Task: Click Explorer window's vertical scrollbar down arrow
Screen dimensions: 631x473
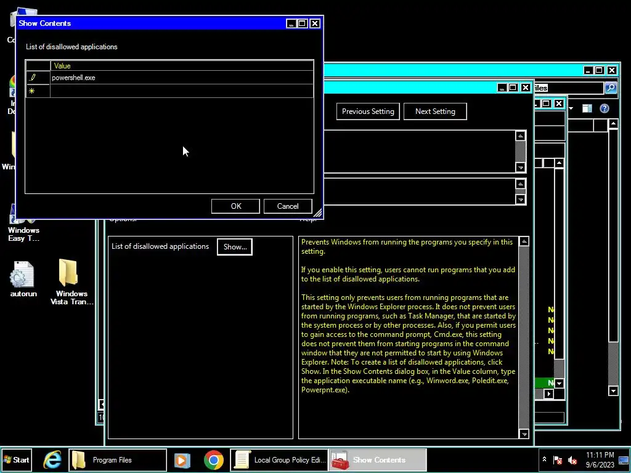Action: (613, 390)
